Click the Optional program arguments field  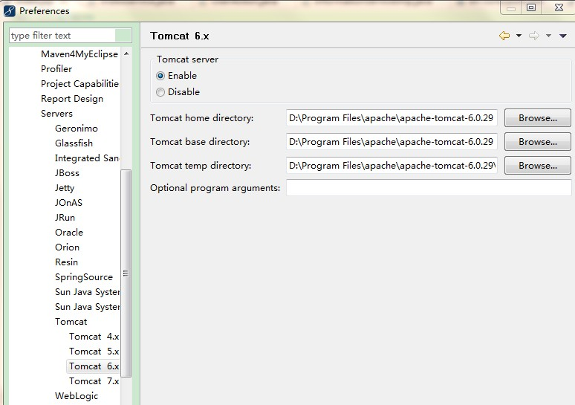coord(429,188)
